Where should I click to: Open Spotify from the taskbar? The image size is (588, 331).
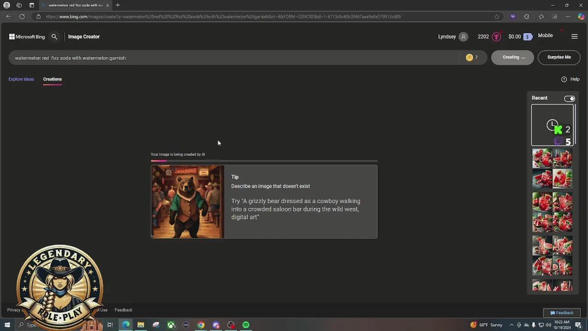246,325
